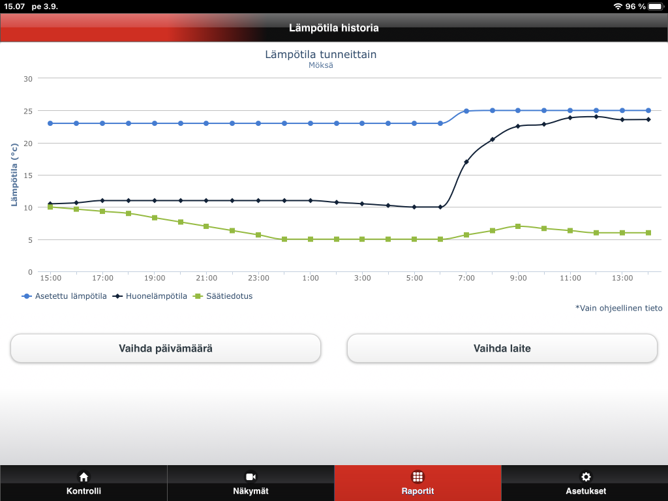Screen dimensions: 668x501
Task: Tap the Raportit grid icon
Action: [x=417, y=477]
